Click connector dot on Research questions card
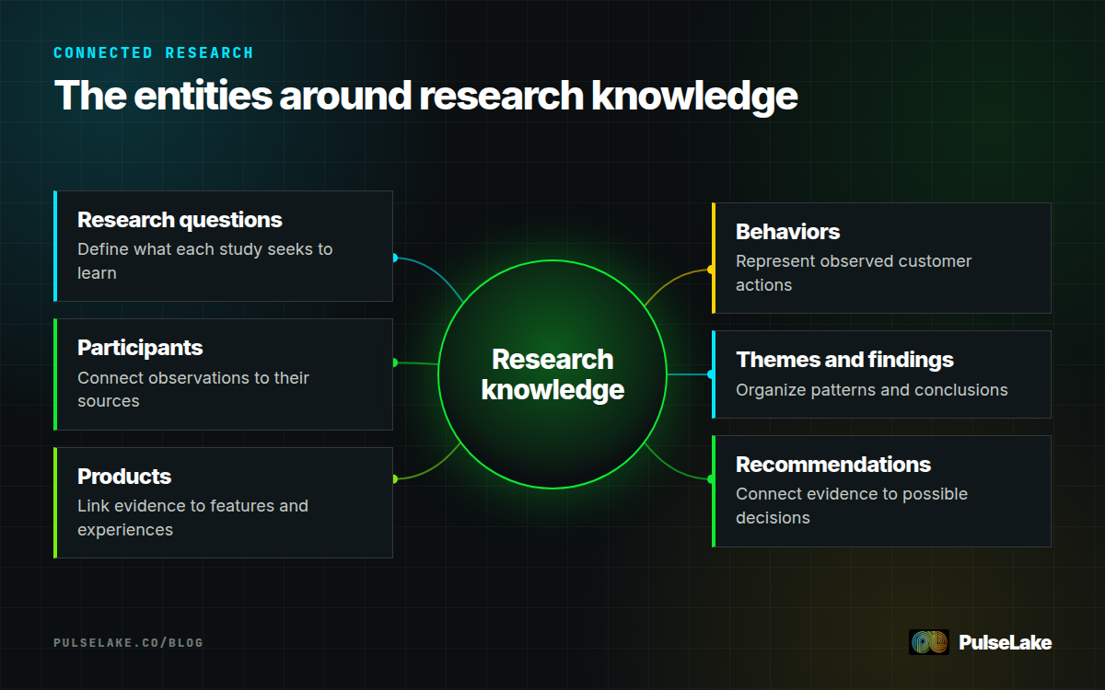 click(x=394, y=258)
